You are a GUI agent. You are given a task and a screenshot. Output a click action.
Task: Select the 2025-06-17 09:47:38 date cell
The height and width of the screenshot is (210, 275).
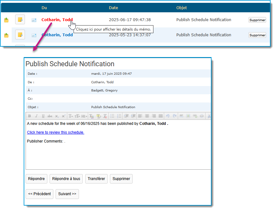pyautogui.click(x=130, y=20)
